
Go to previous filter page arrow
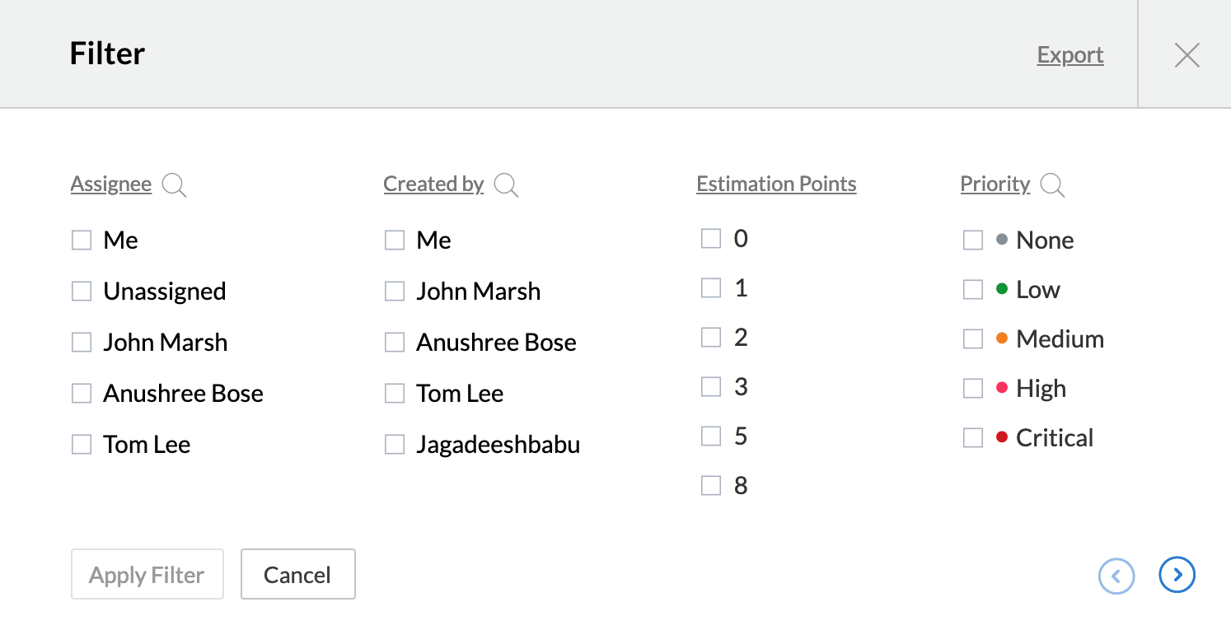click(x=1116, y=575)
